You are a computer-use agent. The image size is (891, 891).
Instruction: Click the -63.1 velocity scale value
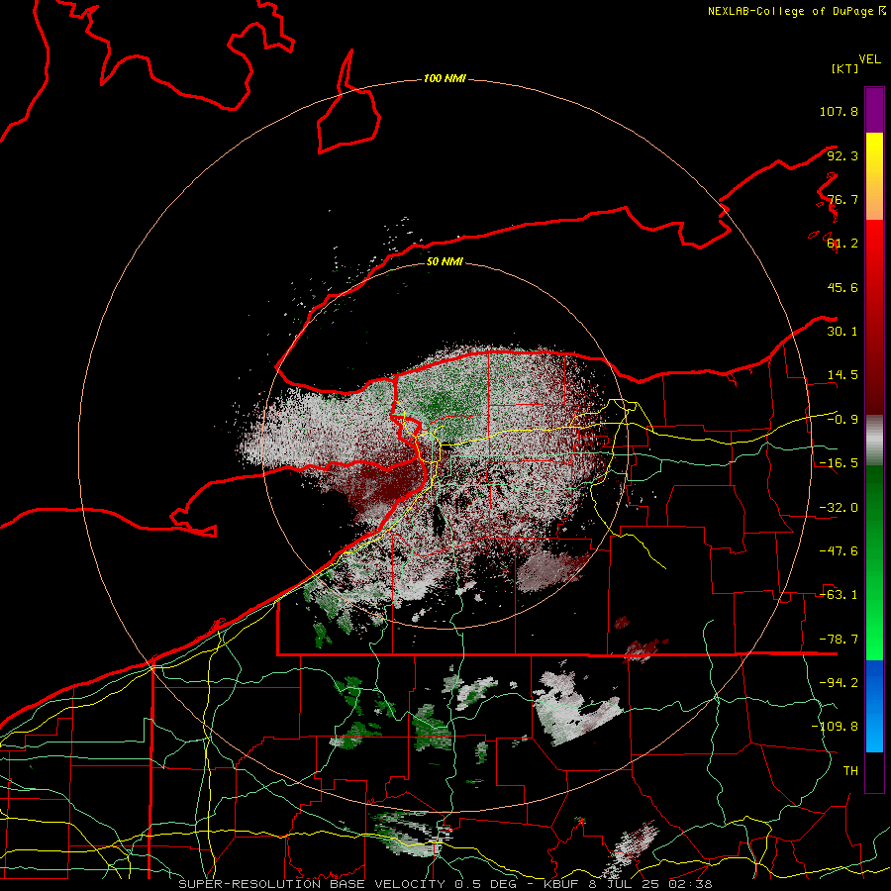tap(839, 595)
